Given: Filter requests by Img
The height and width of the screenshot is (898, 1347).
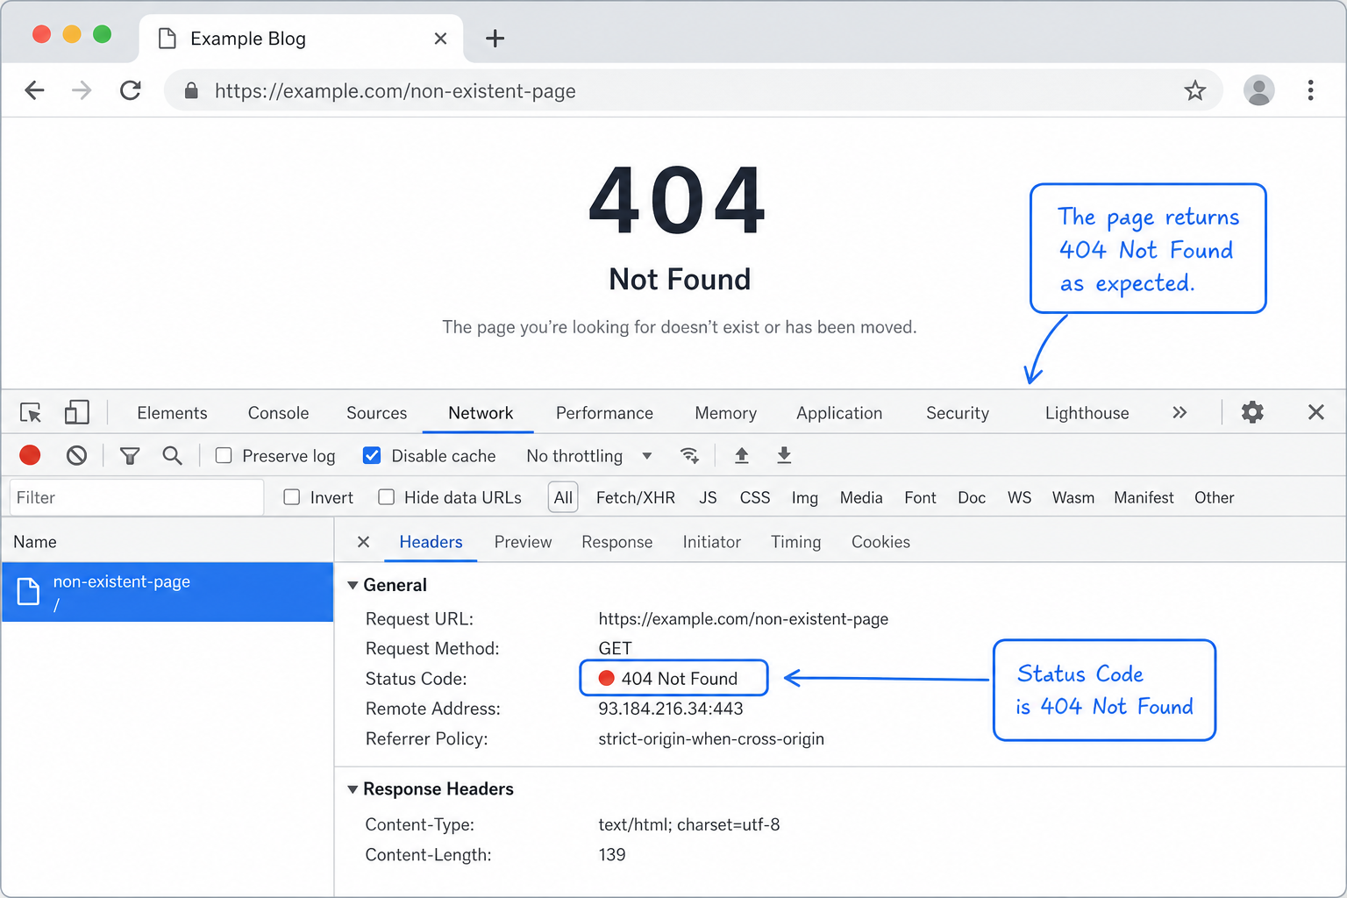Looking at the screenshot, I should 804,497.
